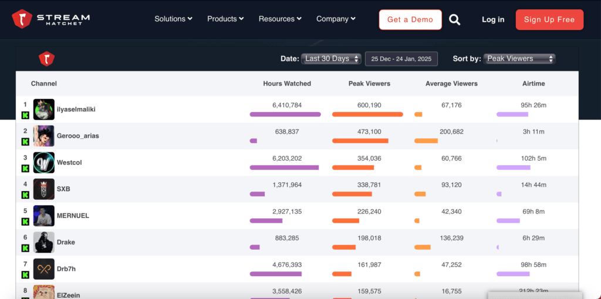This screenshot has width=601, height=299.
Task: Click the Kick platform icon for Gerooo_arias
Action: click(25, 142)
